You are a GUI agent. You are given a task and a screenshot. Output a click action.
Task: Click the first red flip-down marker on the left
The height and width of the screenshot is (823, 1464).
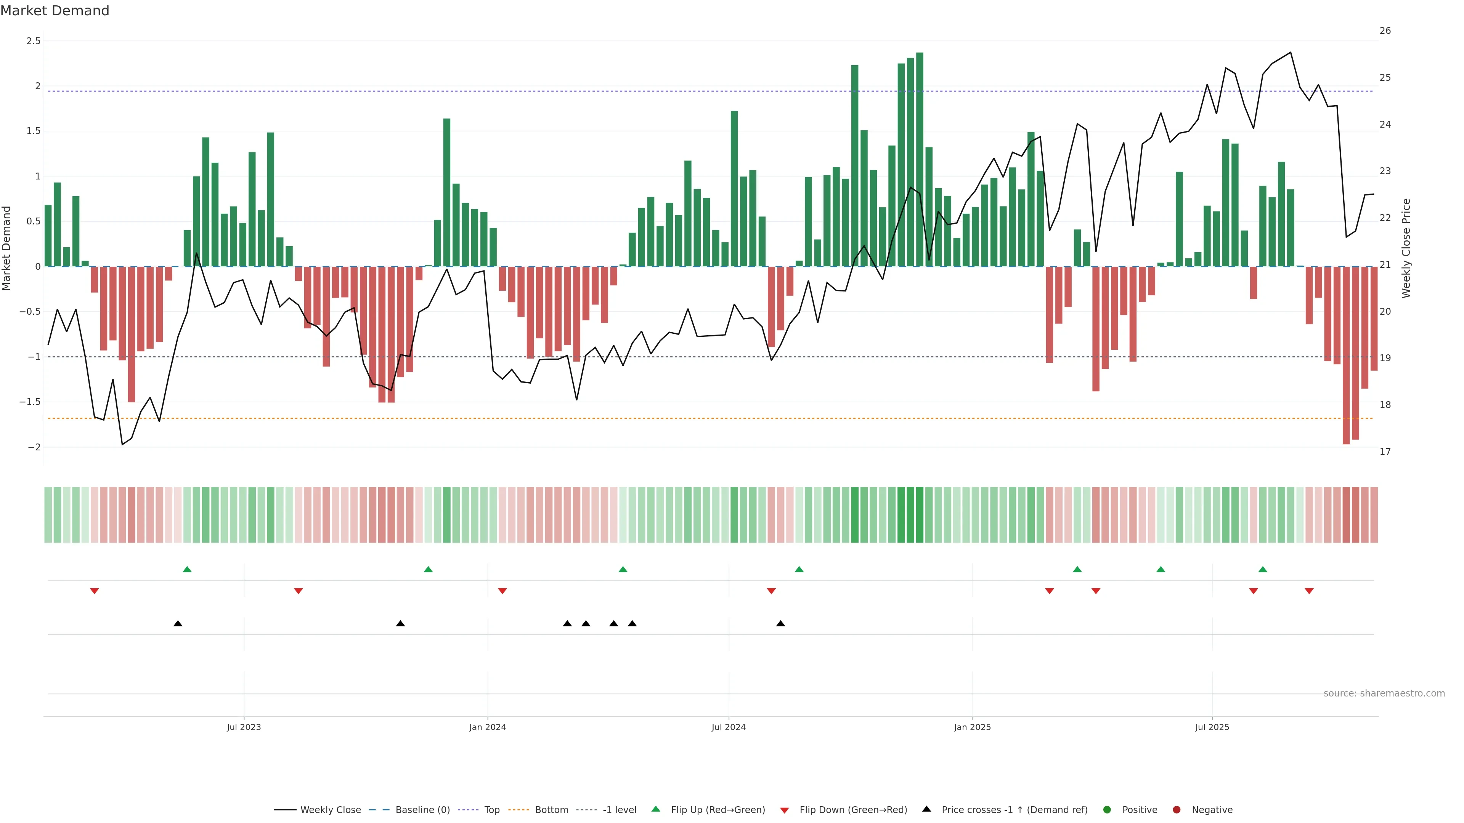pyautogui.click(x=94, y=591)
